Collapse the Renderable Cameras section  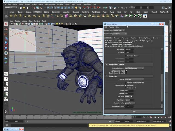[x=106, y=64]
